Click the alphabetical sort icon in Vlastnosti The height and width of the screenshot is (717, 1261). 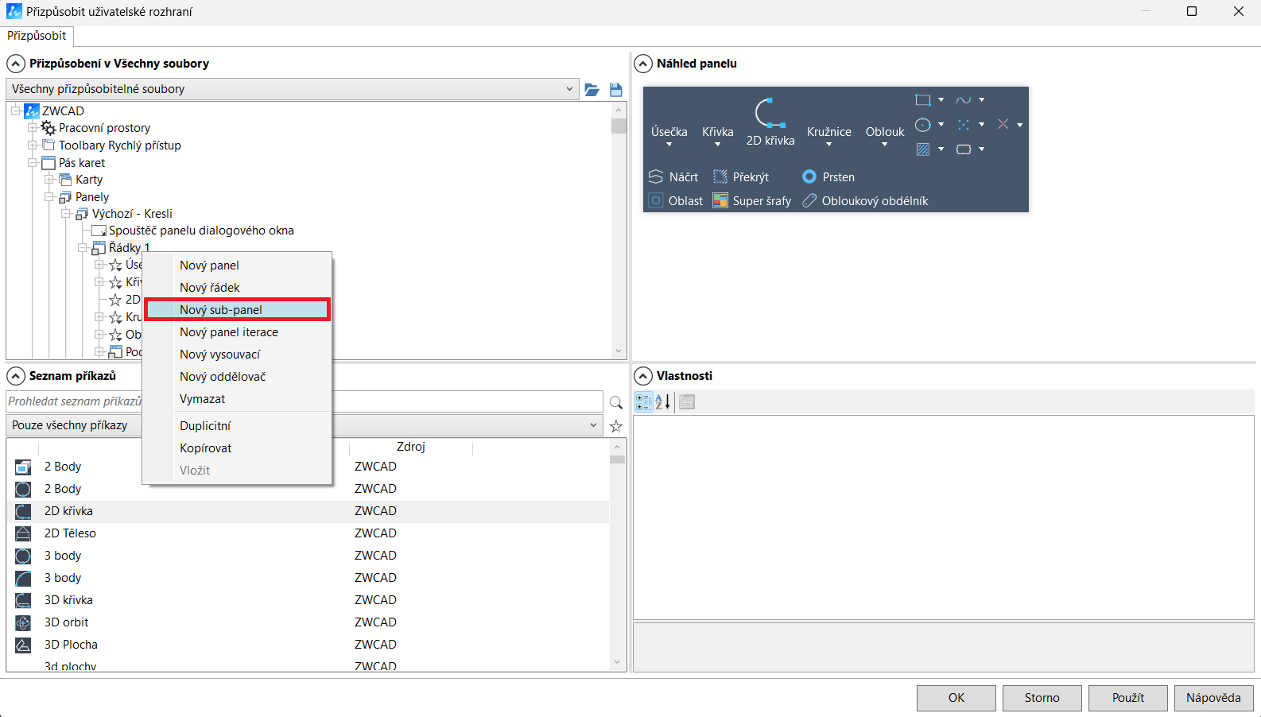(663, 402)
